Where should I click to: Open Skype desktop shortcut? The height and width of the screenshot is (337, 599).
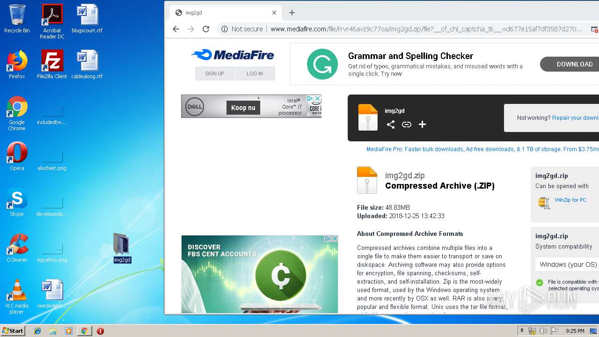(17, 202)
